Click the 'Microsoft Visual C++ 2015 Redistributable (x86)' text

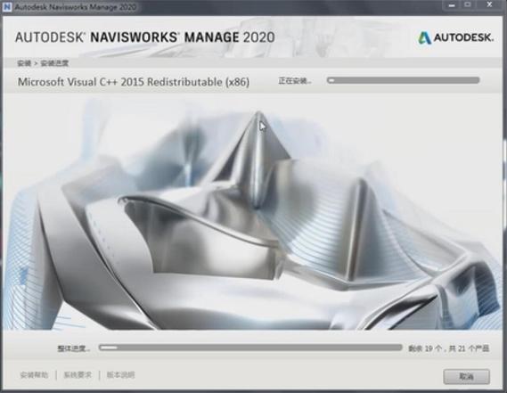[x=134, y=82]
